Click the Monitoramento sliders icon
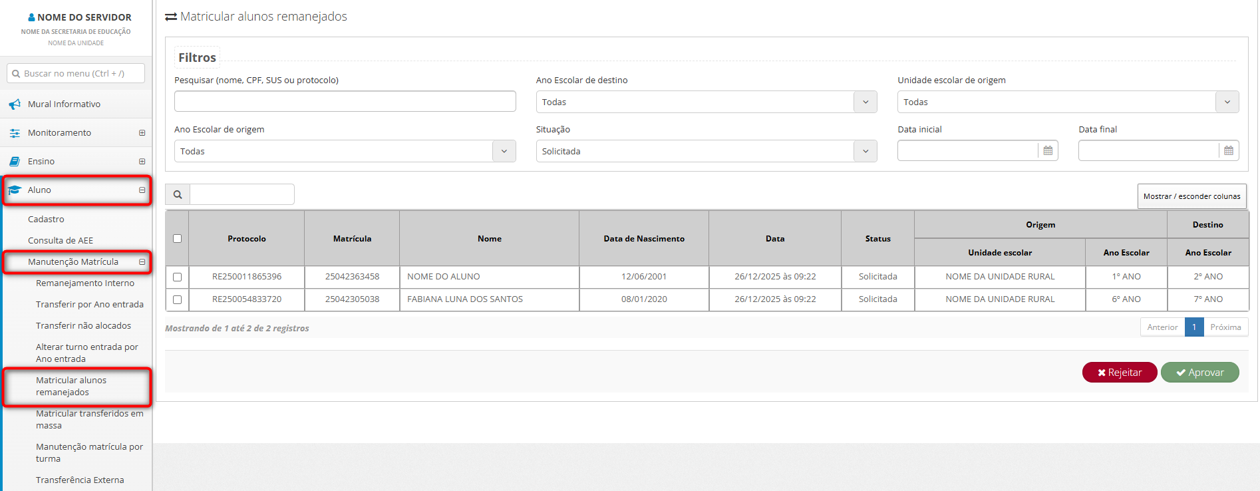Viewport: 1260px width, 491px height. click(x=15, y=133)
